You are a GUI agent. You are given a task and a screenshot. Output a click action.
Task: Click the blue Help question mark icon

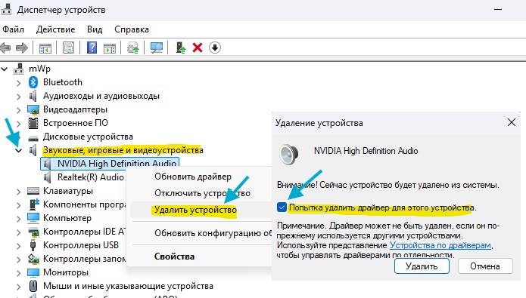pos(92,48)
